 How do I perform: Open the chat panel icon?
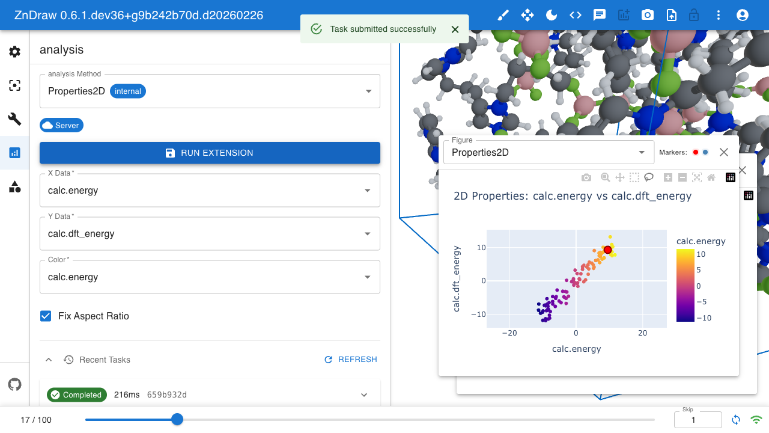pyautogui.click(x=599, y=15)
